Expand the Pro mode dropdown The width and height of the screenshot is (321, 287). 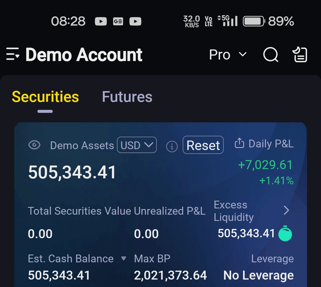pyautogui.click(x=228, y=55)
